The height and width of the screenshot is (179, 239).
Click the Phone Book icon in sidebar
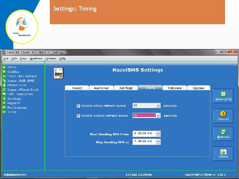[4, 85]
